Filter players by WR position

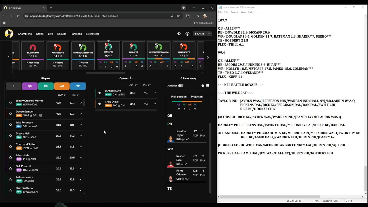62,86
